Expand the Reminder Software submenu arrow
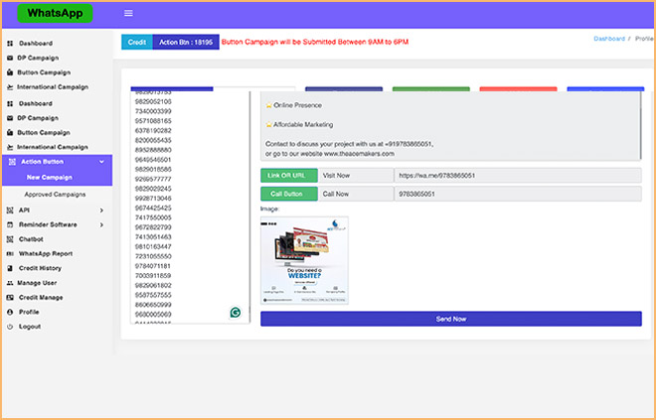This screenshot has width=656, height=420. (x=101, y=224)
